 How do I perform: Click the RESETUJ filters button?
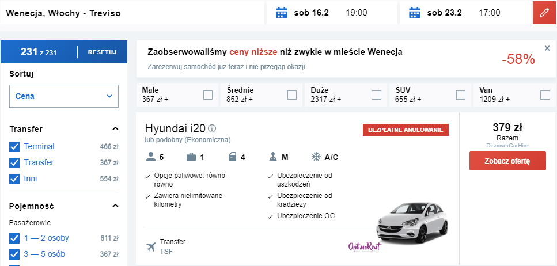click(103, 52)
